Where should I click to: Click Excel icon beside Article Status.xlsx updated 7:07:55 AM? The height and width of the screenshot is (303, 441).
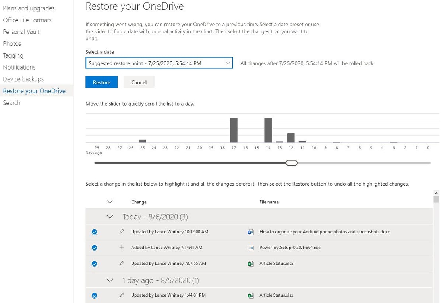[x=250, y=264]
